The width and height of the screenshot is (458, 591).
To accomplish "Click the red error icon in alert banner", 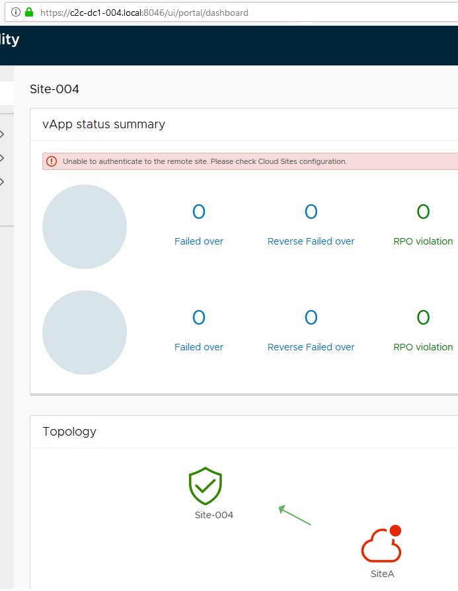I will [x=51, y=161].
